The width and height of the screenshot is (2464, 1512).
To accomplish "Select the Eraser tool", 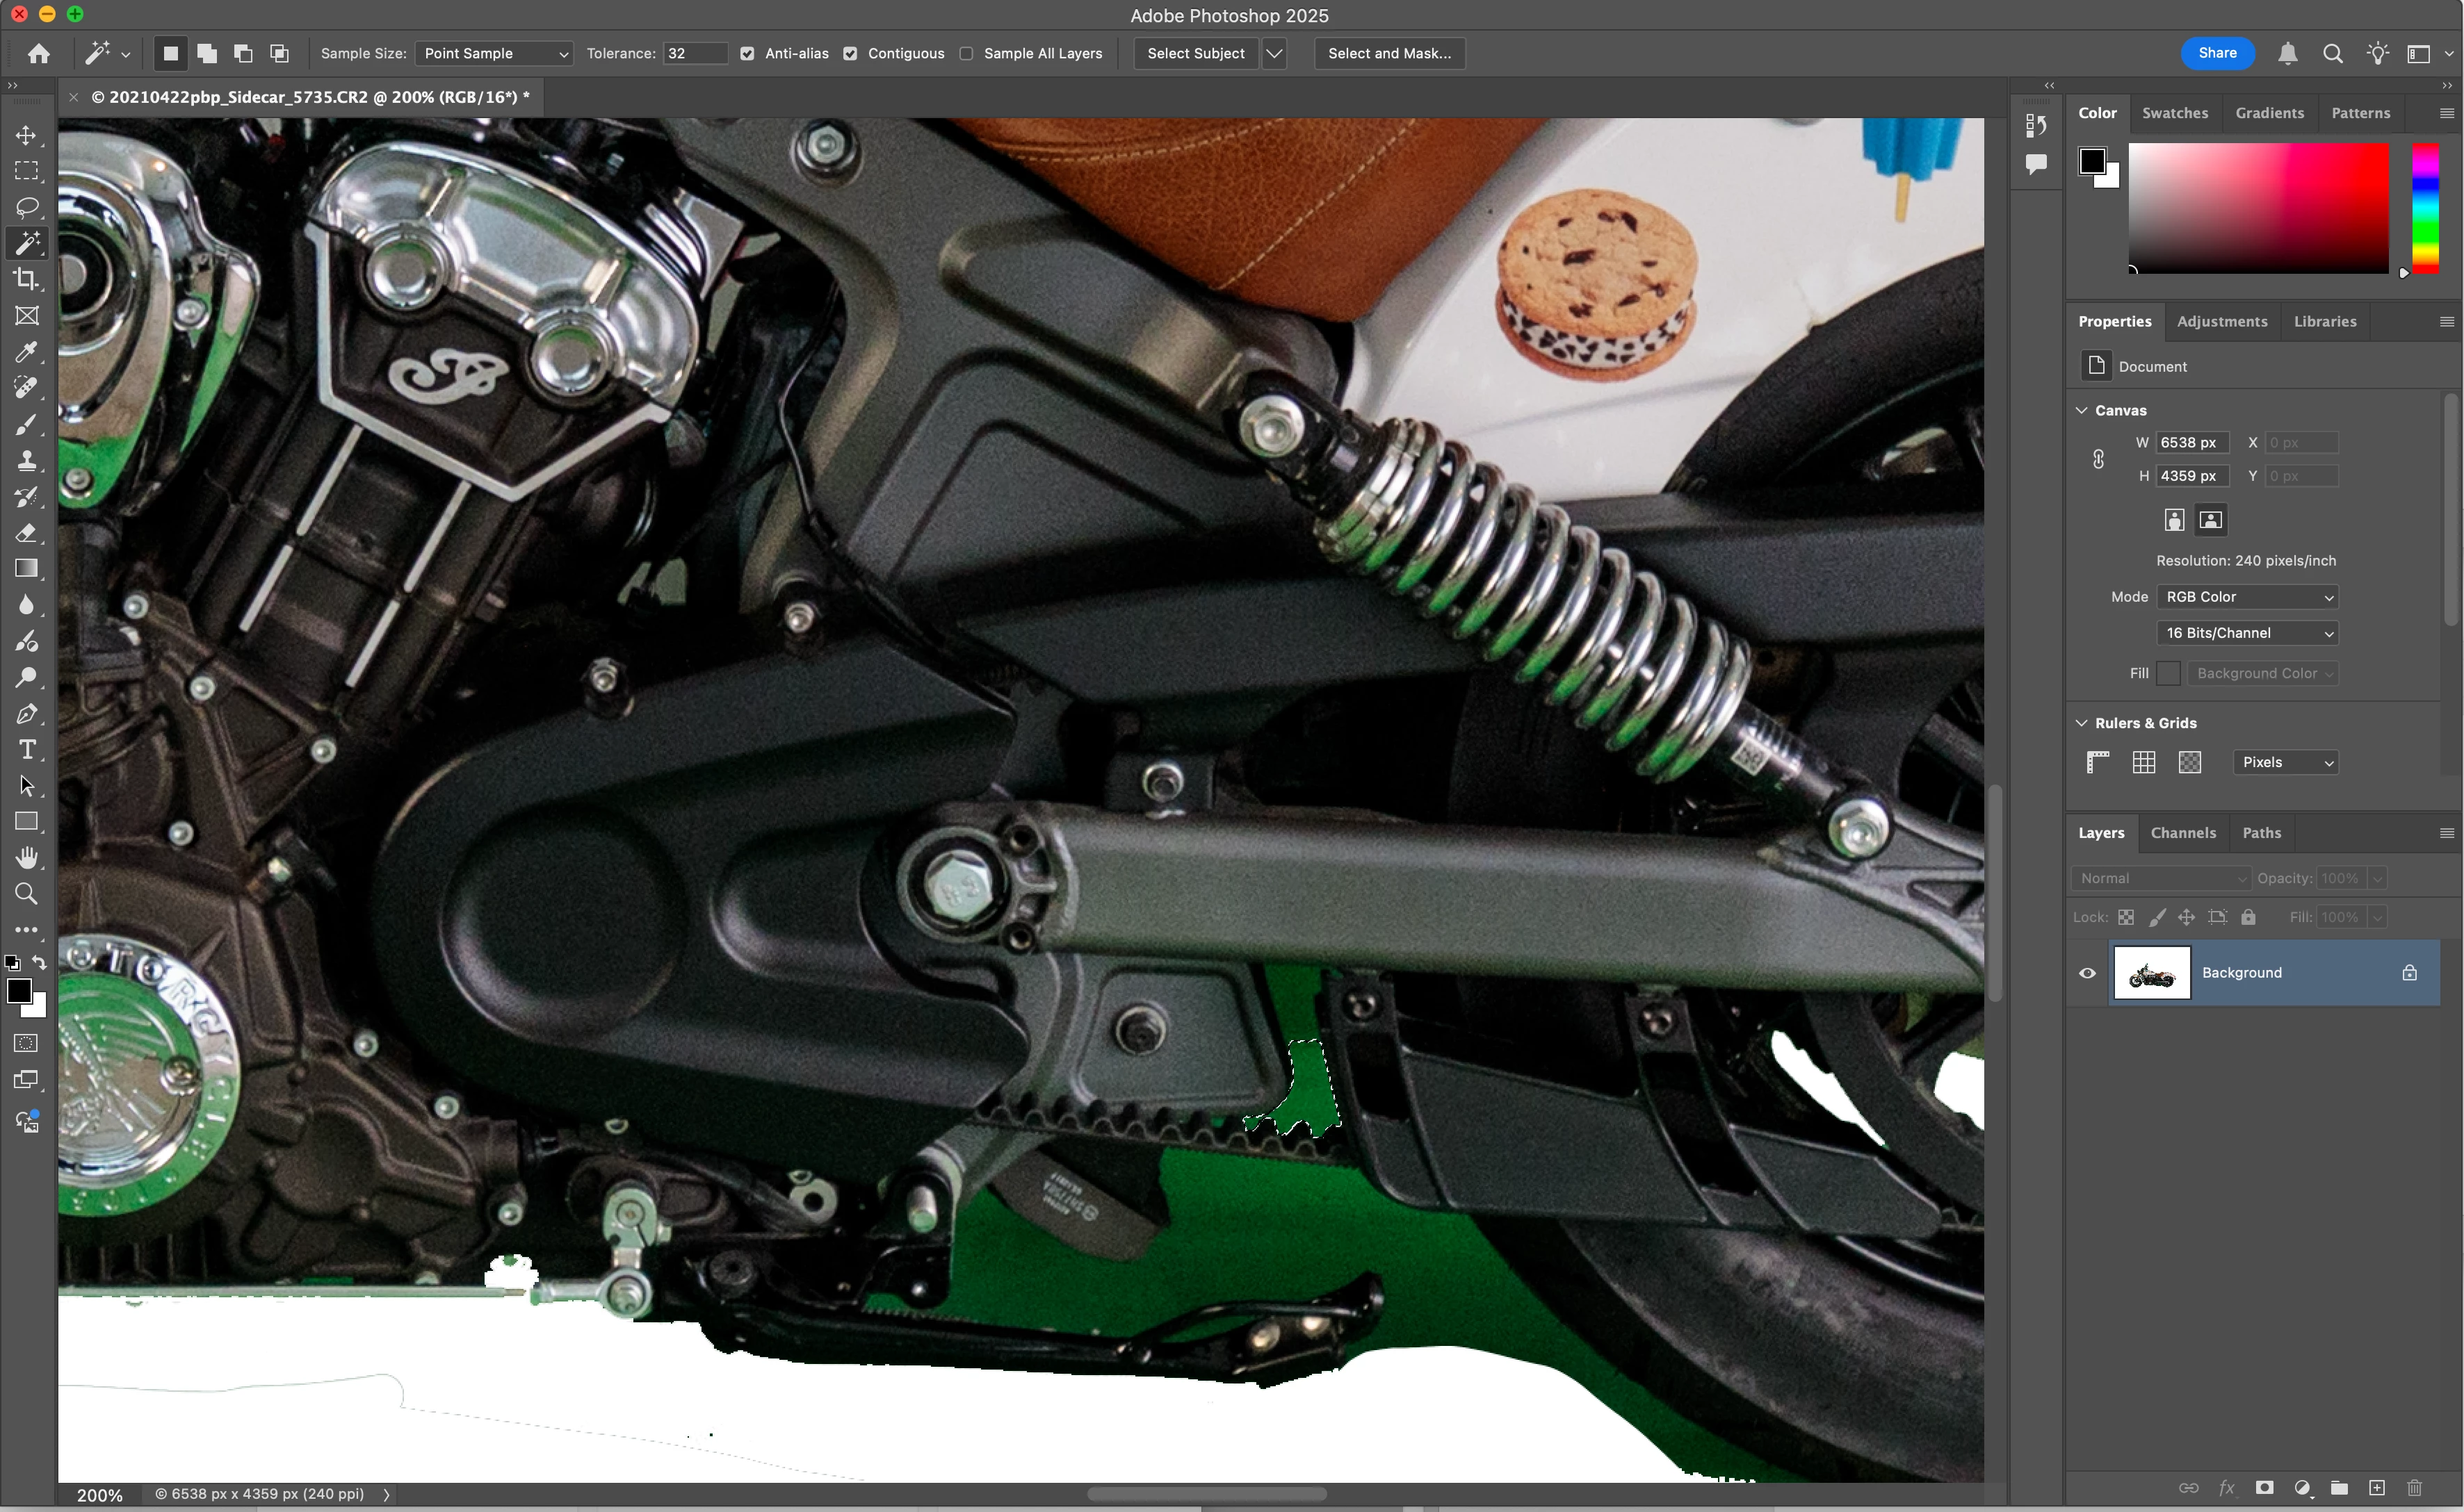I will tap(26, 532).
